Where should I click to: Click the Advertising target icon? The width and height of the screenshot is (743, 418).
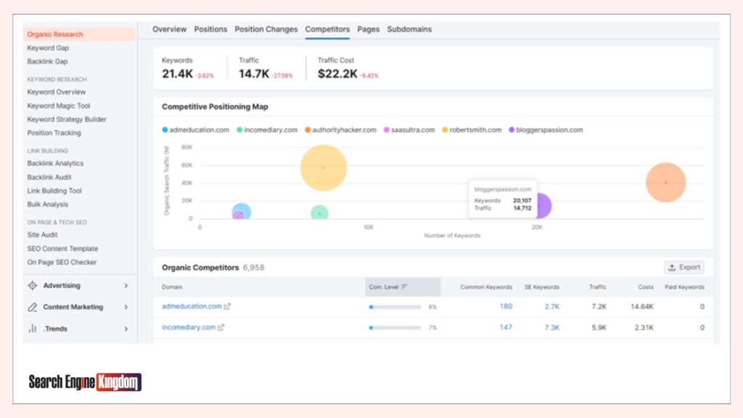(x=32, y=285)
